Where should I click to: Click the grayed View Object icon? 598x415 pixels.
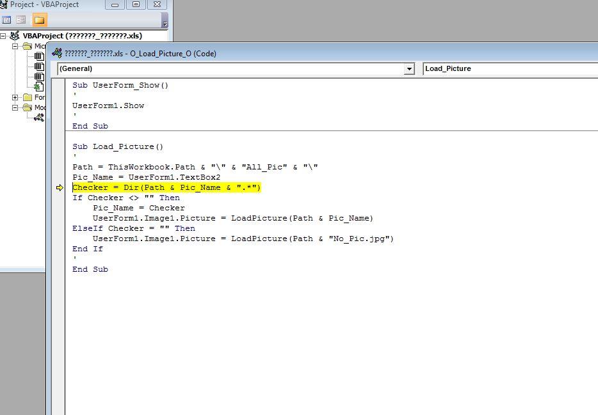20,20
